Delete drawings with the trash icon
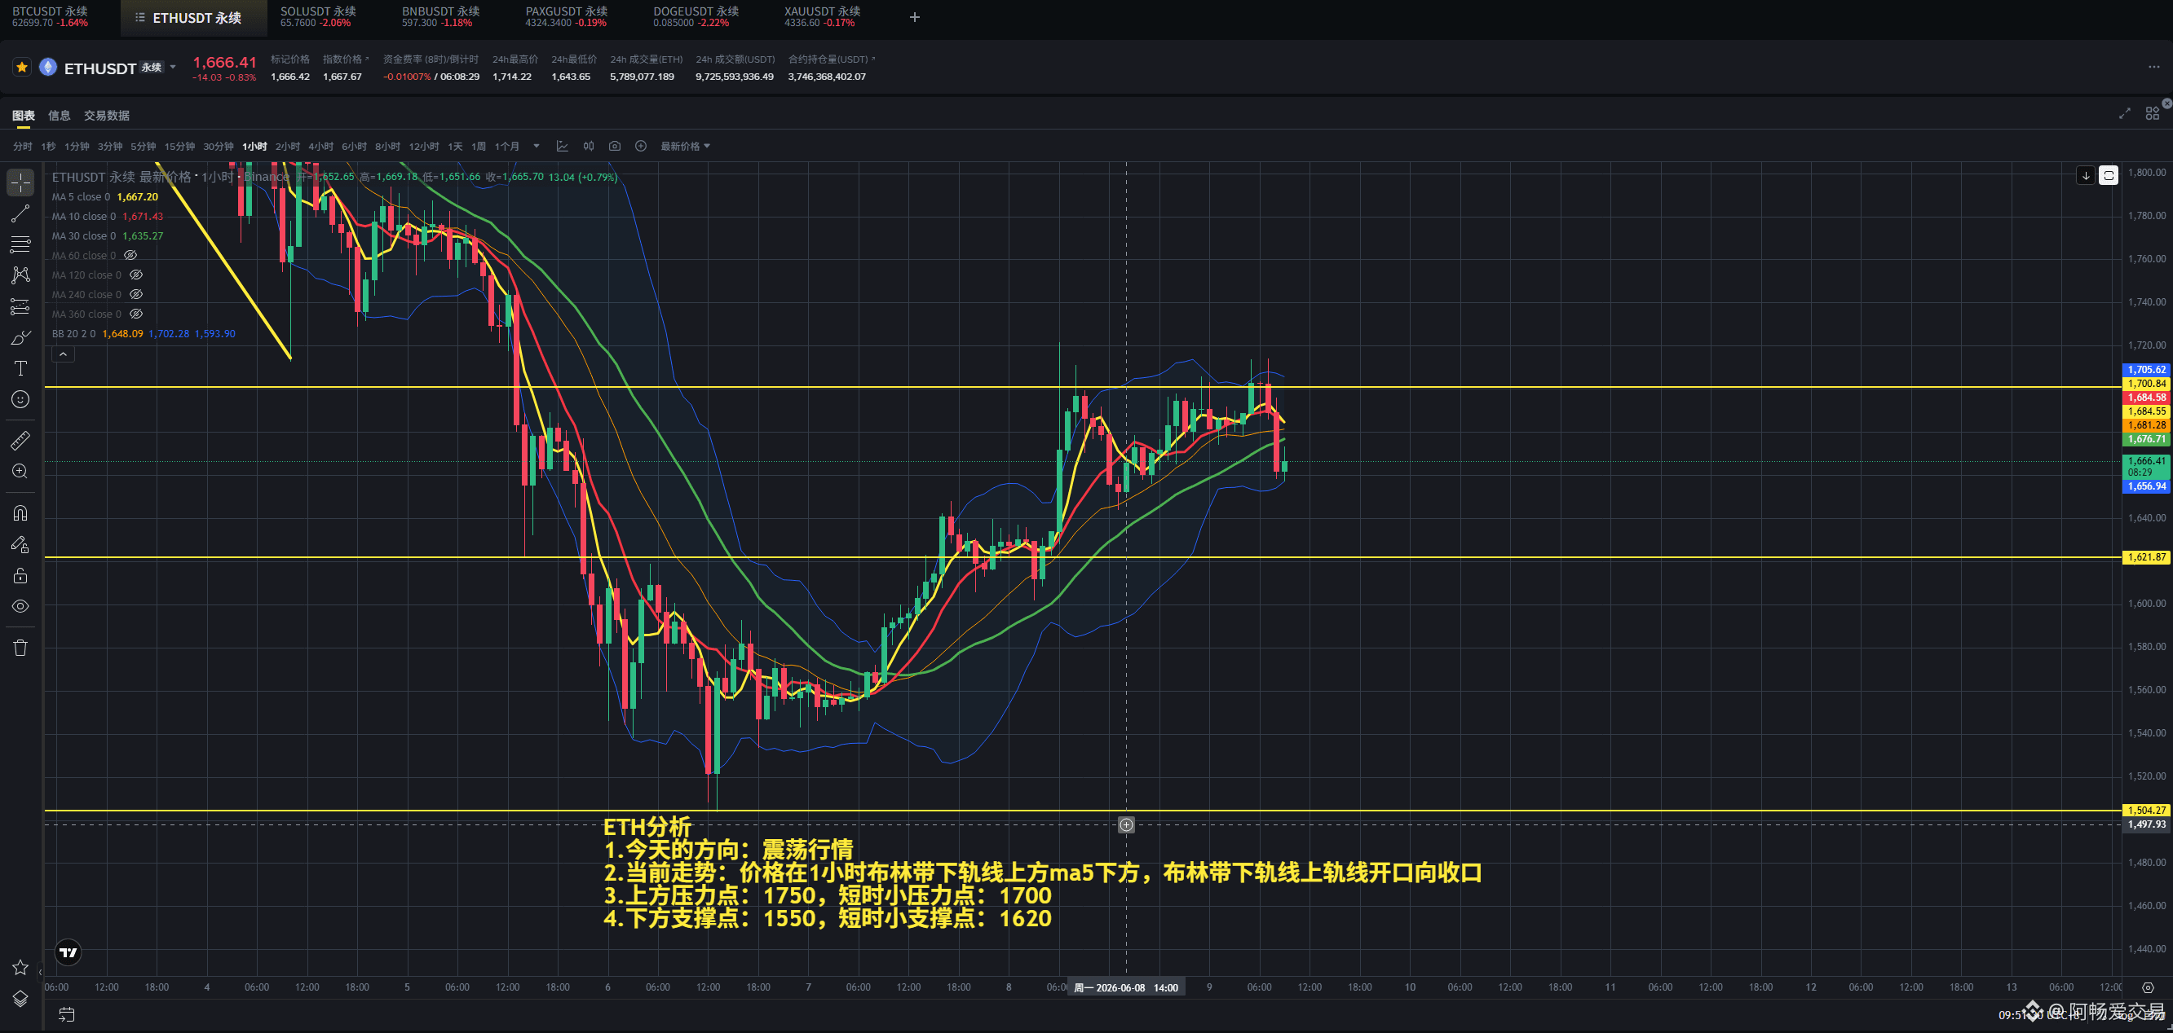Viewport: 2173px width, 1033px height. pos(20,647)
